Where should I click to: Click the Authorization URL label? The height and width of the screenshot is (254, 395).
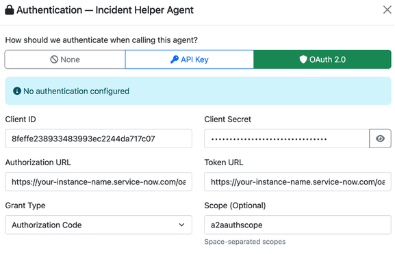[38, 163]
